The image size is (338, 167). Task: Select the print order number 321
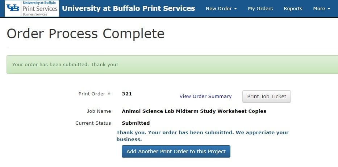127,94
